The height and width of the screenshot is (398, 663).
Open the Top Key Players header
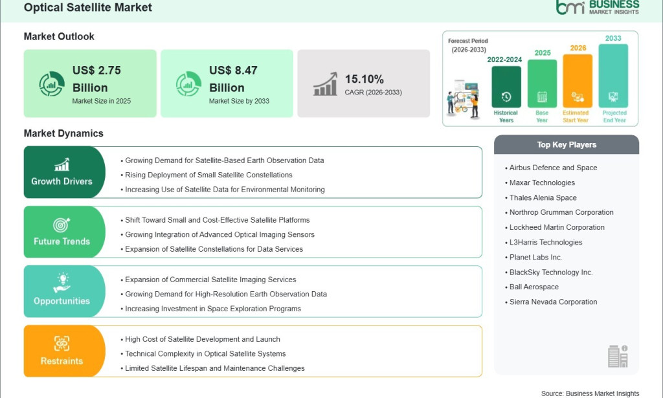click(567, 144)
